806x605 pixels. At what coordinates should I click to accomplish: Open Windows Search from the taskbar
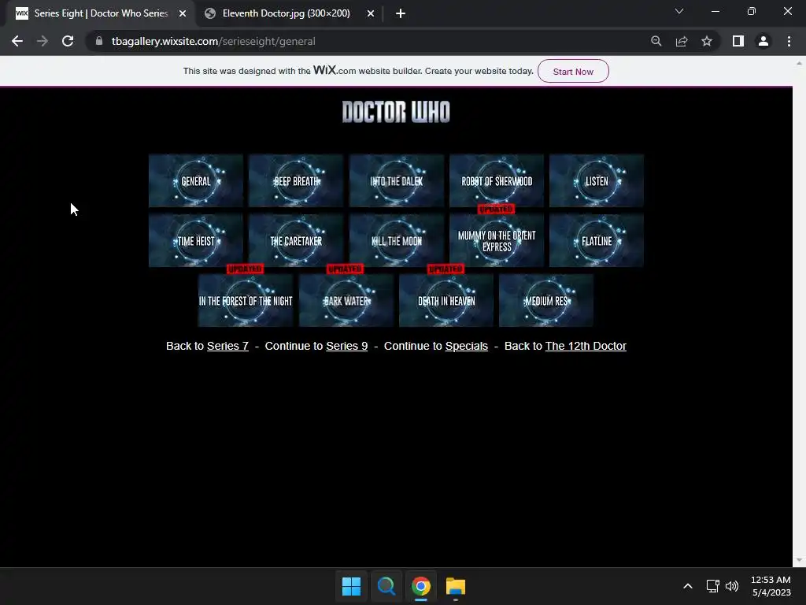386,586
